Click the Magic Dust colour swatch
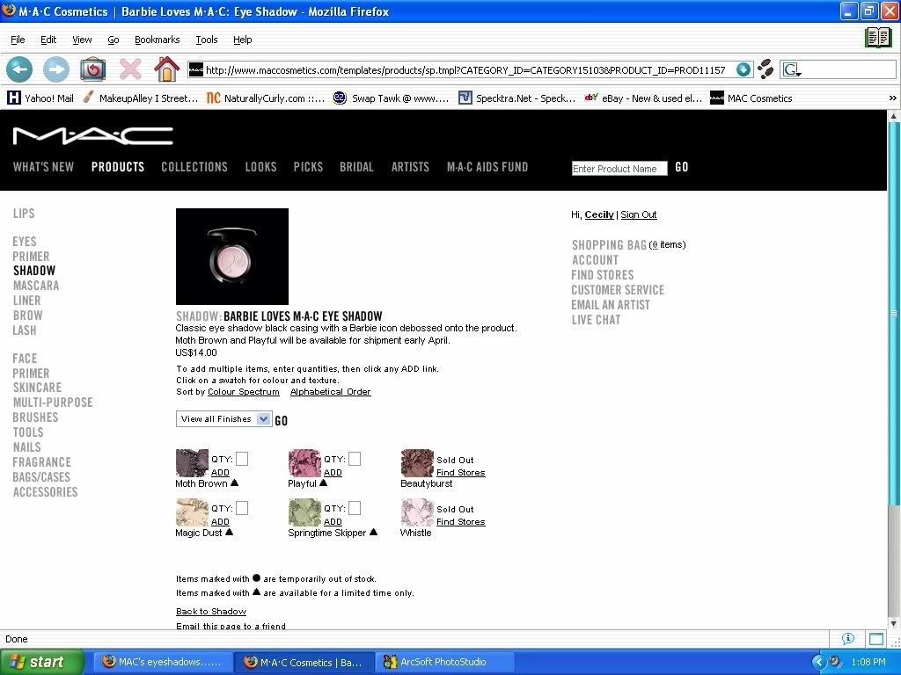 coord(192,512)
